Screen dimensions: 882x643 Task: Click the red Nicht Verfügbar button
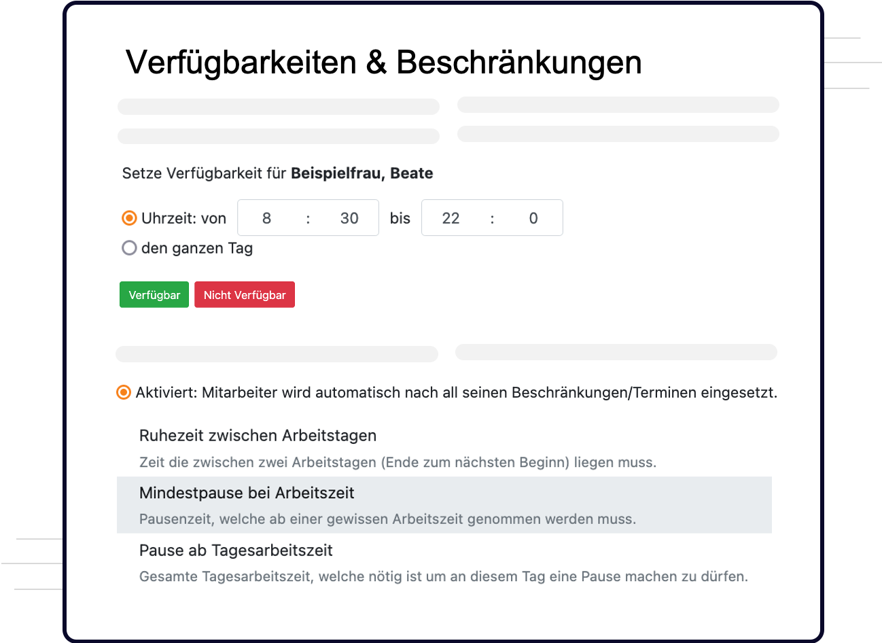click(245, 295)
